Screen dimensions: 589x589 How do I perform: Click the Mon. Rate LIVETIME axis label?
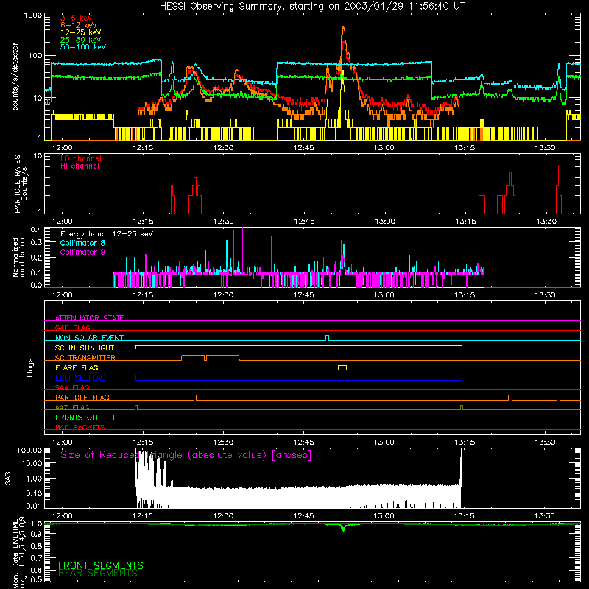pyautogui.click(x=18, y=552)
